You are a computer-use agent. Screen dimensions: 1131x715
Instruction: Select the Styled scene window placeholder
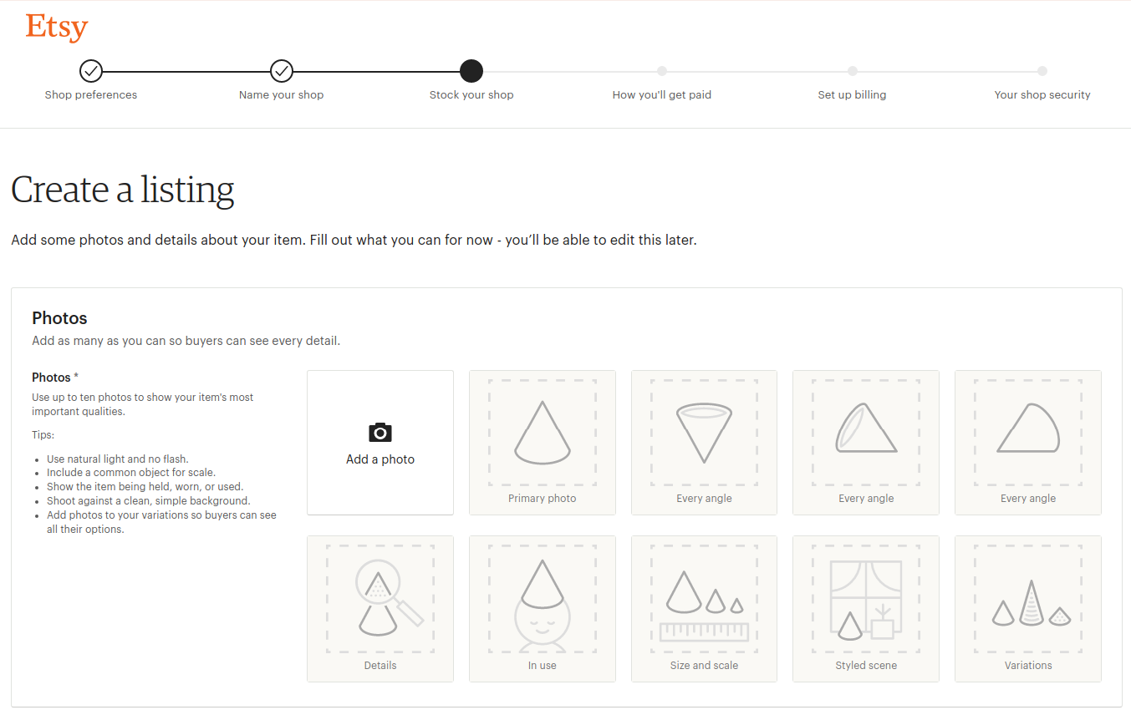coord(865,608)
